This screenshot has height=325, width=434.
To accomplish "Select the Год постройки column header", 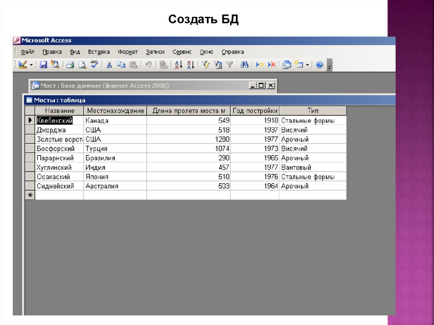I will (255, 111).
